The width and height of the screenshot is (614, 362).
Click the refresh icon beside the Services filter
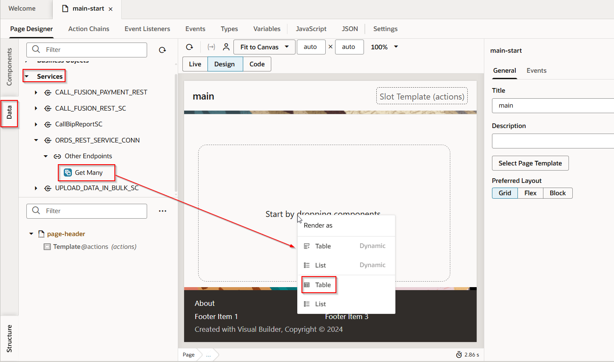162,50
